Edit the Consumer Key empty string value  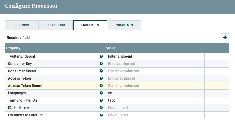(x=154, y=64)
